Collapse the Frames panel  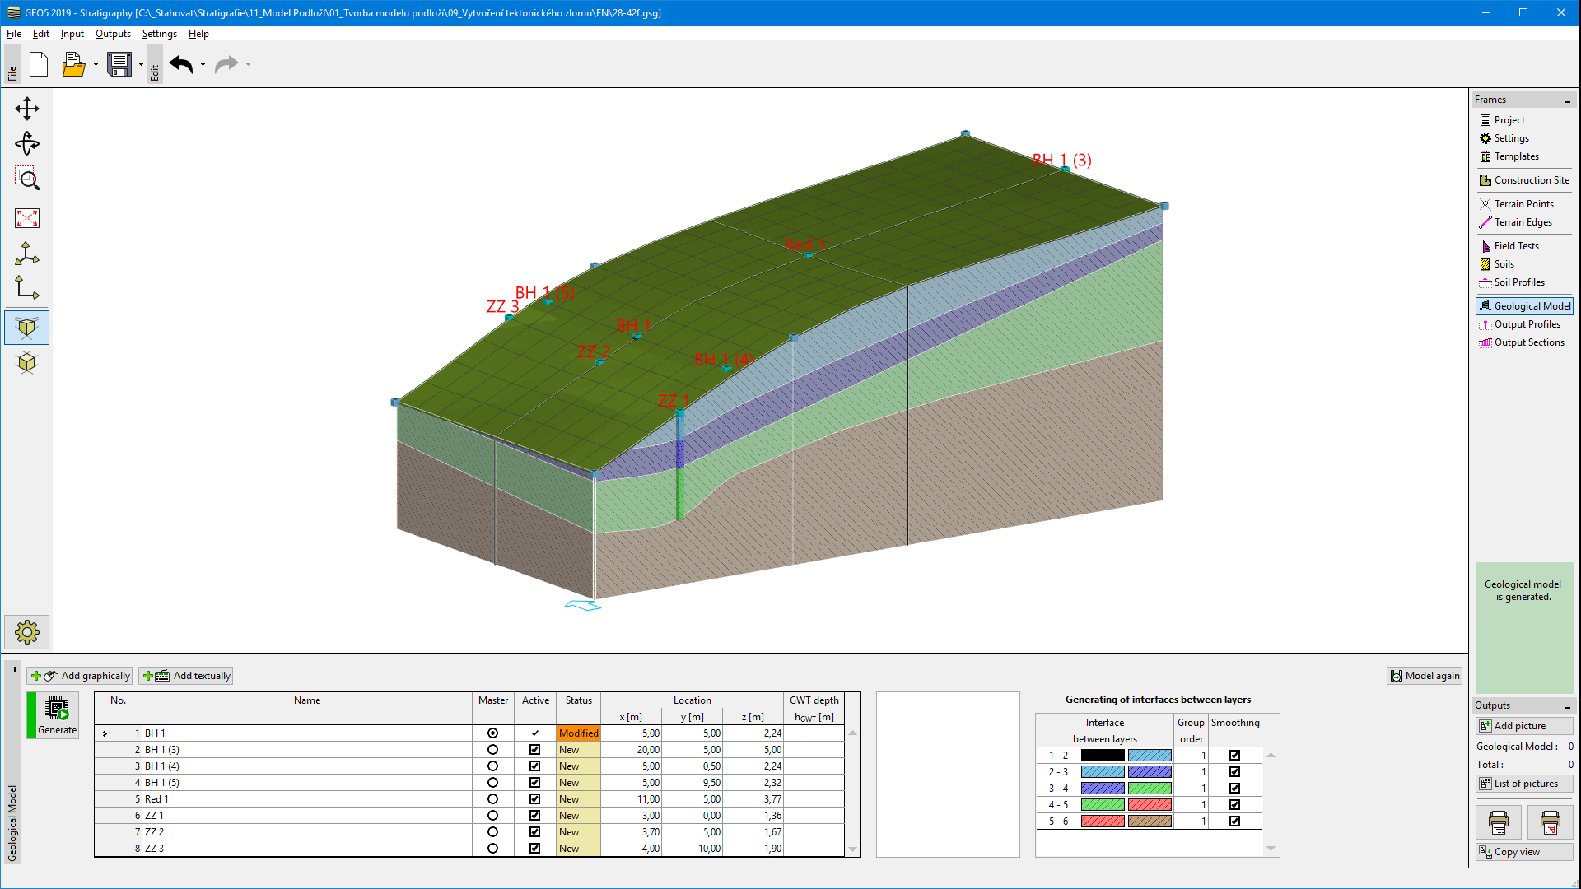1567,100
